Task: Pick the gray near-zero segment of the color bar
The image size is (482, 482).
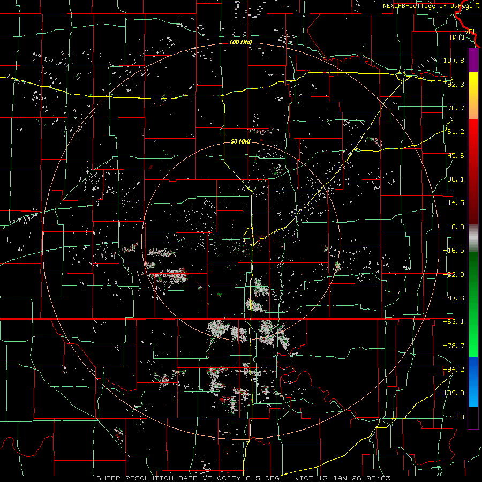Action: click(x=473, y=238)
